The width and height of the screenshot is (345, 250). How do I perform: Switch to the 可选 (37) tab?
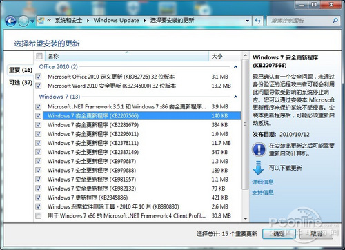point(21,82)
